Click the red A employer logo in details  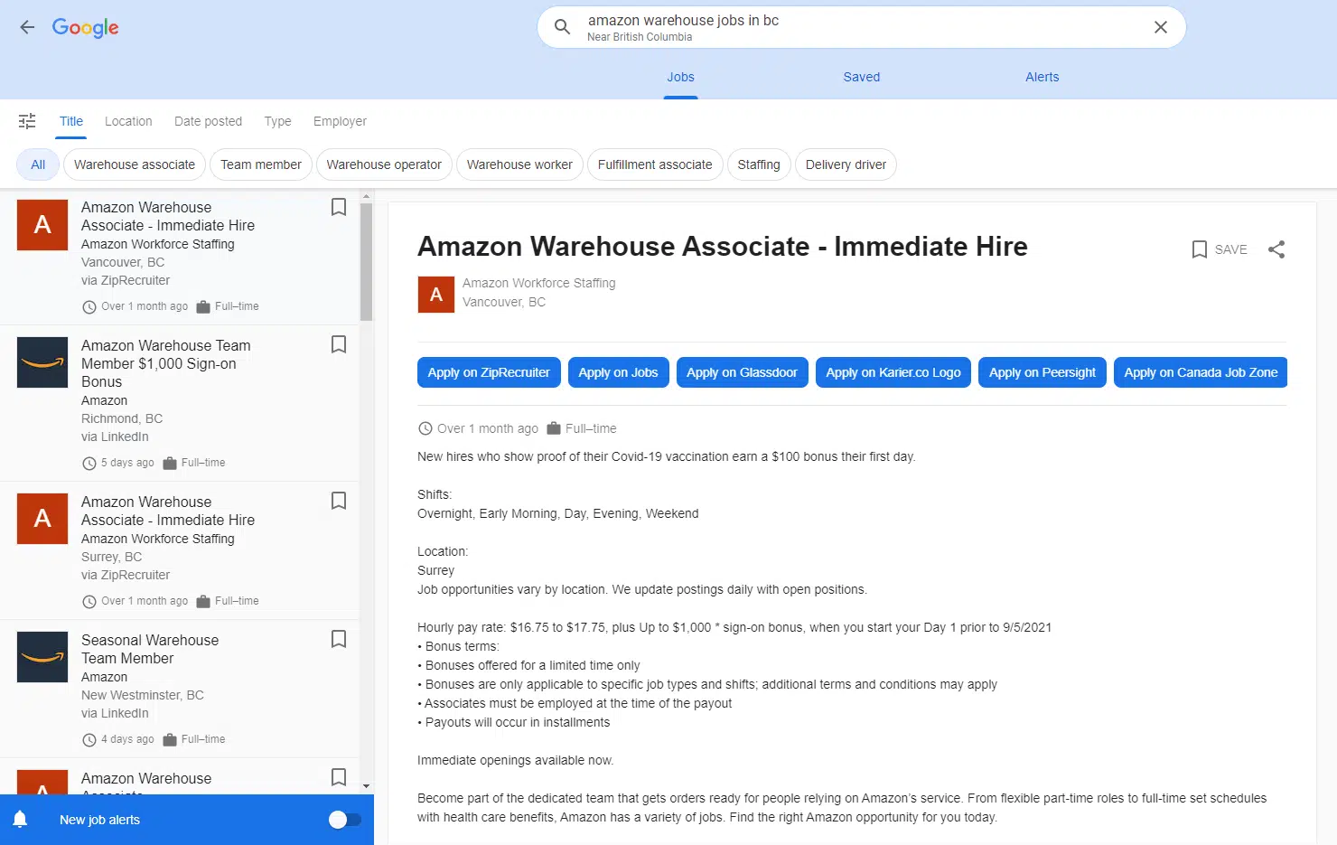pyautogui.click(x=436, y=295)
